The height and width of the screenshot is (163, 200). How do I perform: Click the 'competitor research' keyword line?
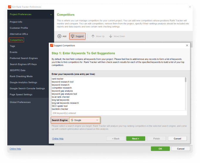[x=62, y=88]
